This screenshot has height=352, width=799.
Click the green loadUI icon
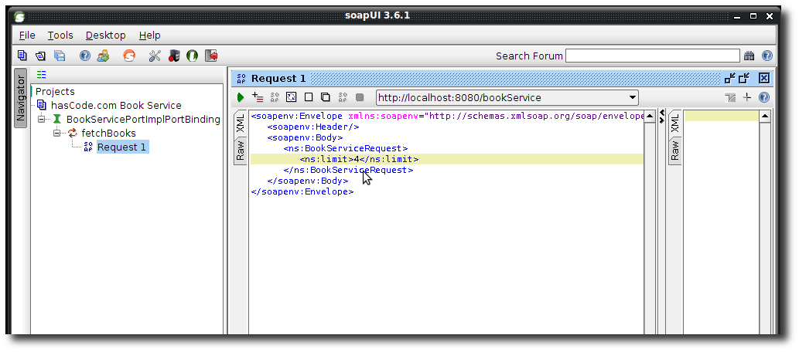coord(192,56)
